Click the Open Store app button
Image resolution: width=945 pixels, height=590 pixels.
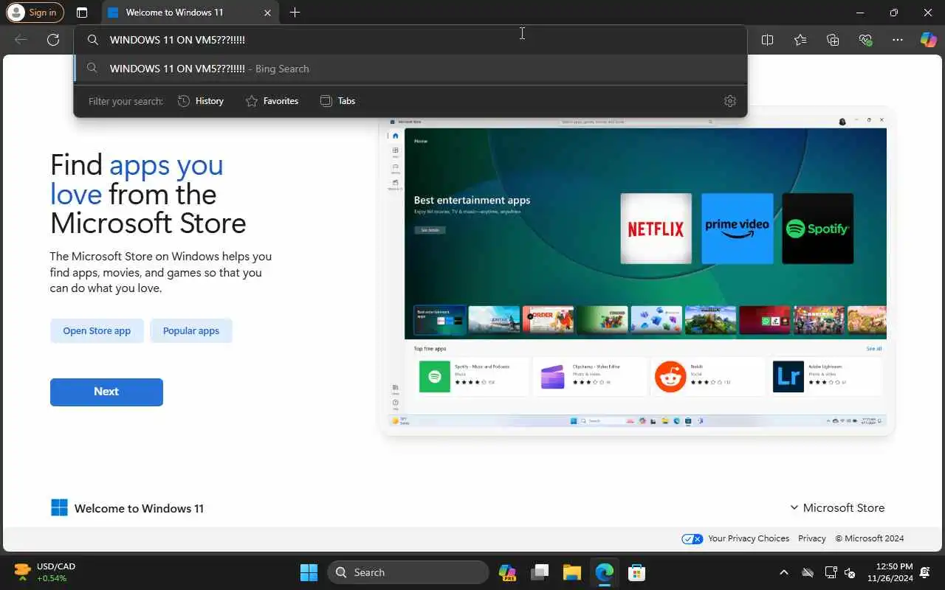coord(97,330)
